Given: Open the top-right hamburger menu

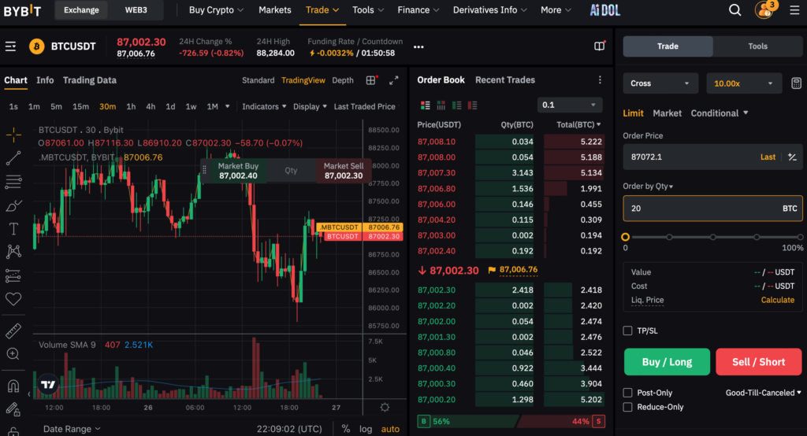Looking at the screenshot, I should (x=794, y=9).
